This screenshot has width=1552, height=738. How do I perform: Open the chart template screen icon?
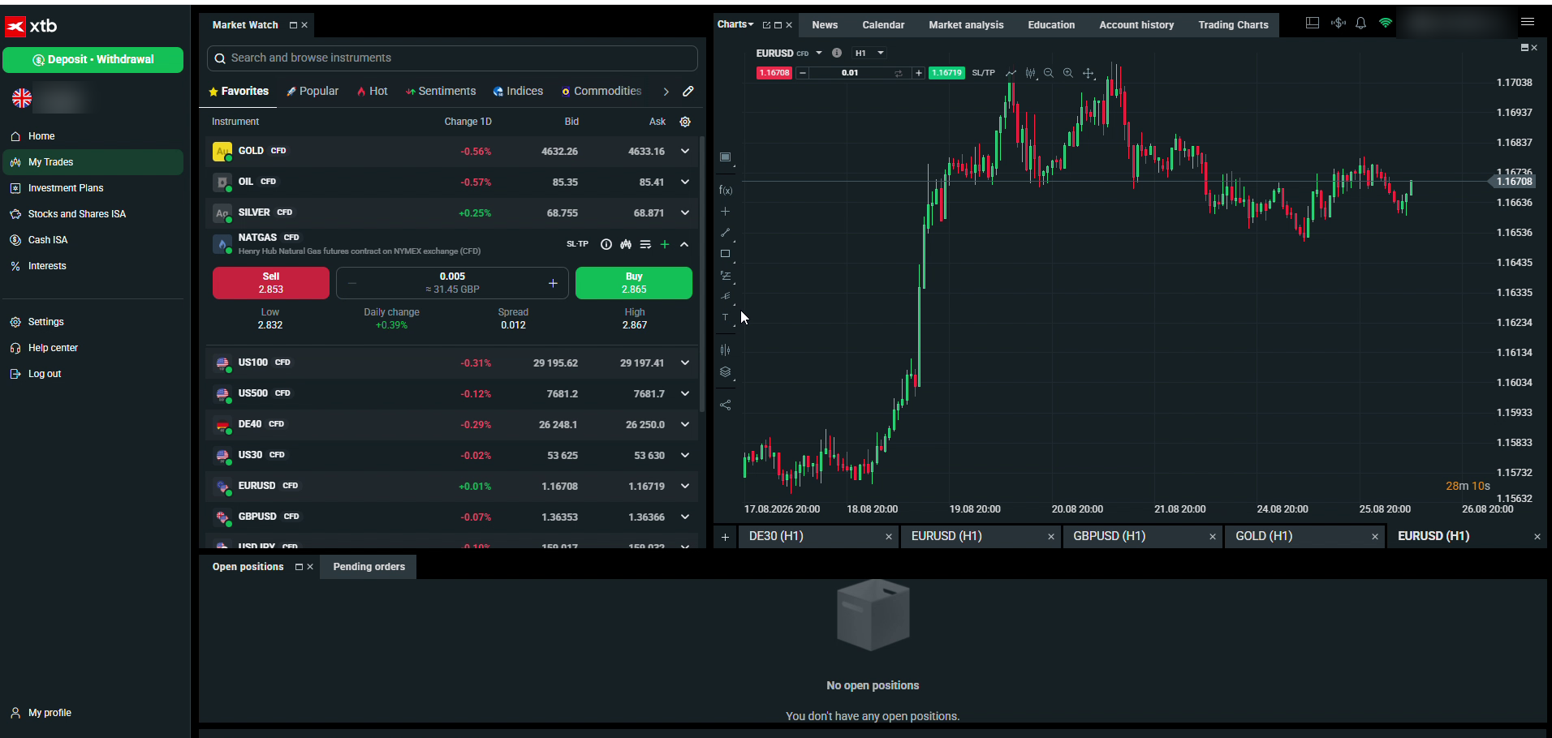(726, 157)
